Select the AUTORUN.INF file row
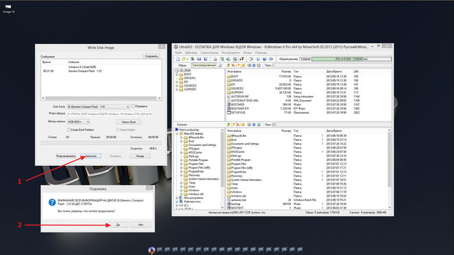This screenshot has width=454, height=255. click(309, 97)
